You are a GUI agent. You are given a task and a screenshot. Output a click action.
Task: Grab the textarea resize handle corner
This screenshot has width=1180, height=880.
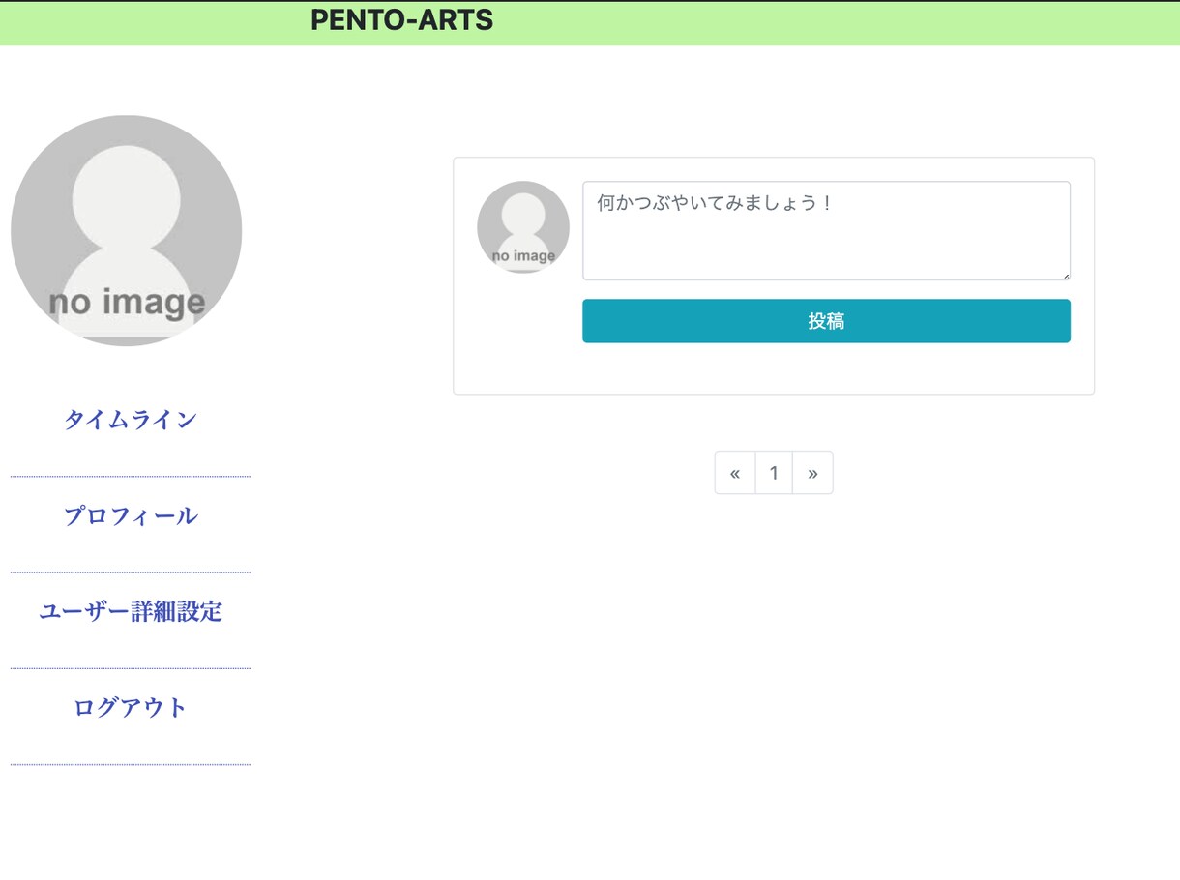tap(1066, 276)
